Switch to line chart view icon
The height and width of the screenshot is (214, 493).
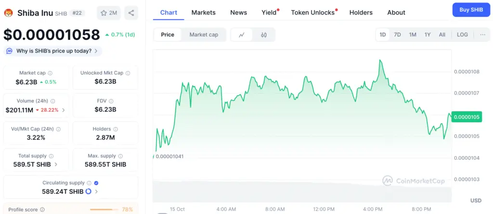pyautogui.click(x=242, y=35)
